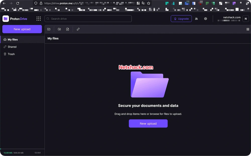Select My files in sidebar
This screenshot has width=251, height=156.
(22, 40)
